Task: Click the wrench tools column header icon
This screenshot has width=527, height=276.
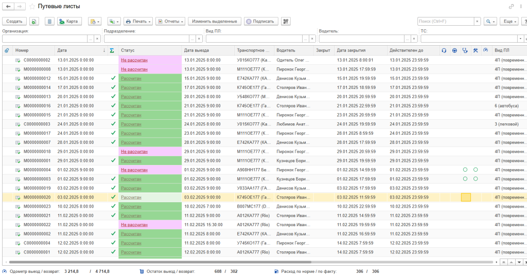Action: 476,50
